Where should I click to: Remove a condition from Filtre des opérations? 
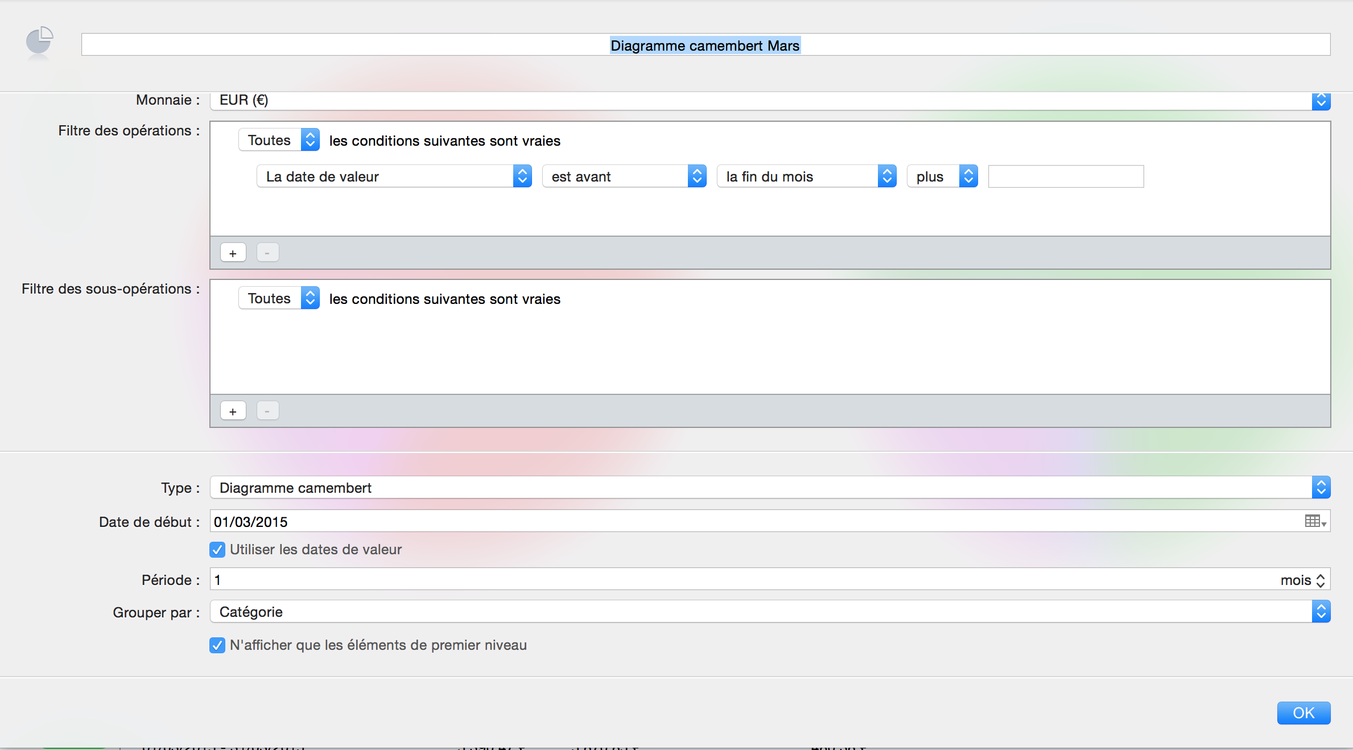267,253
